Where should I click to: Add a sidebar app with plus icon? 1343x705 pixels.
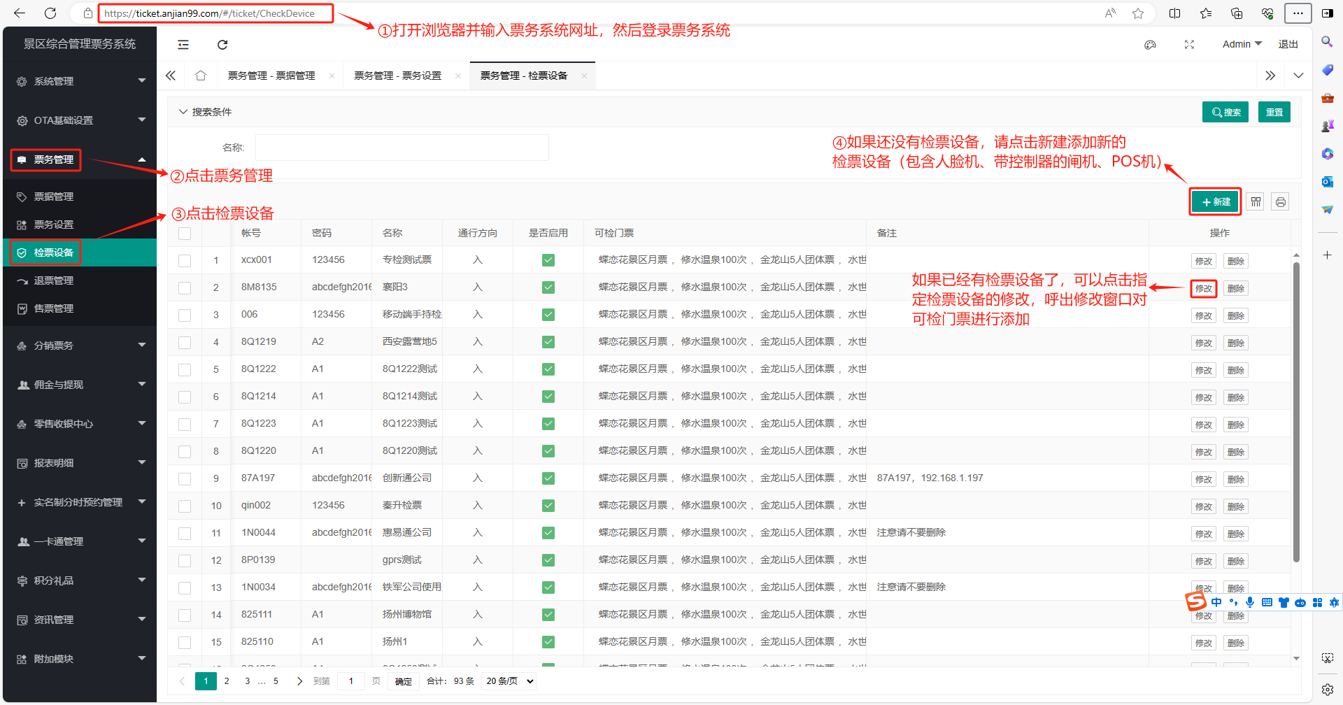1327,255
